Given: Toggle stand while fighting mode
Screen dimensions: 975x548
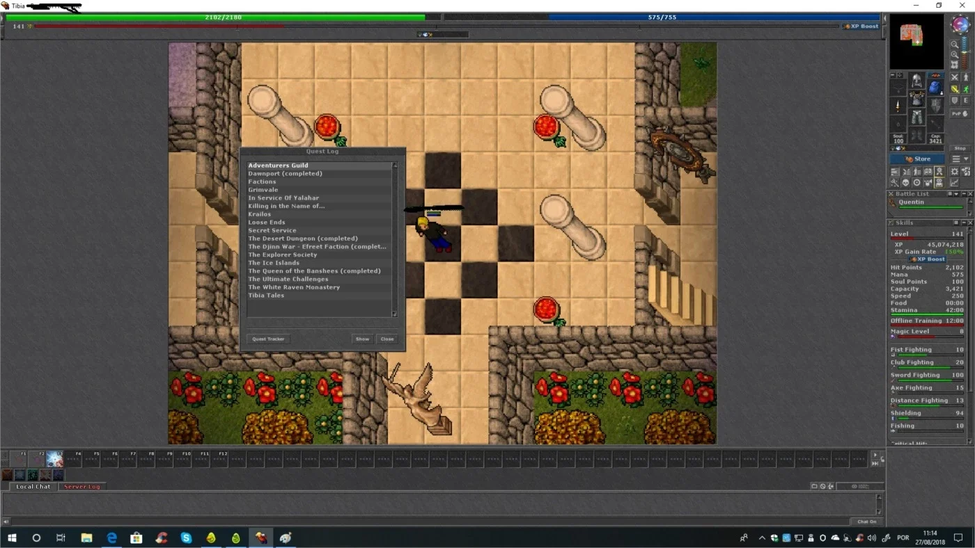Looking at the screenshot, I should pyautogui.click(x=966, y=77).
